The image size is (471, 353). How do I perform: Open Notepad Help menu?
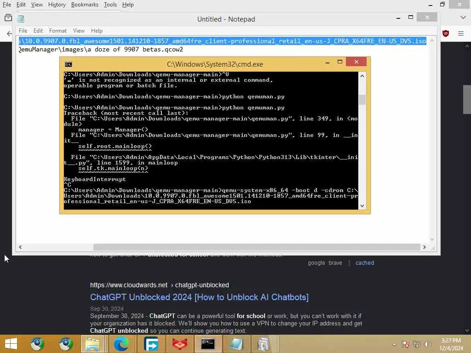(97, 31)
